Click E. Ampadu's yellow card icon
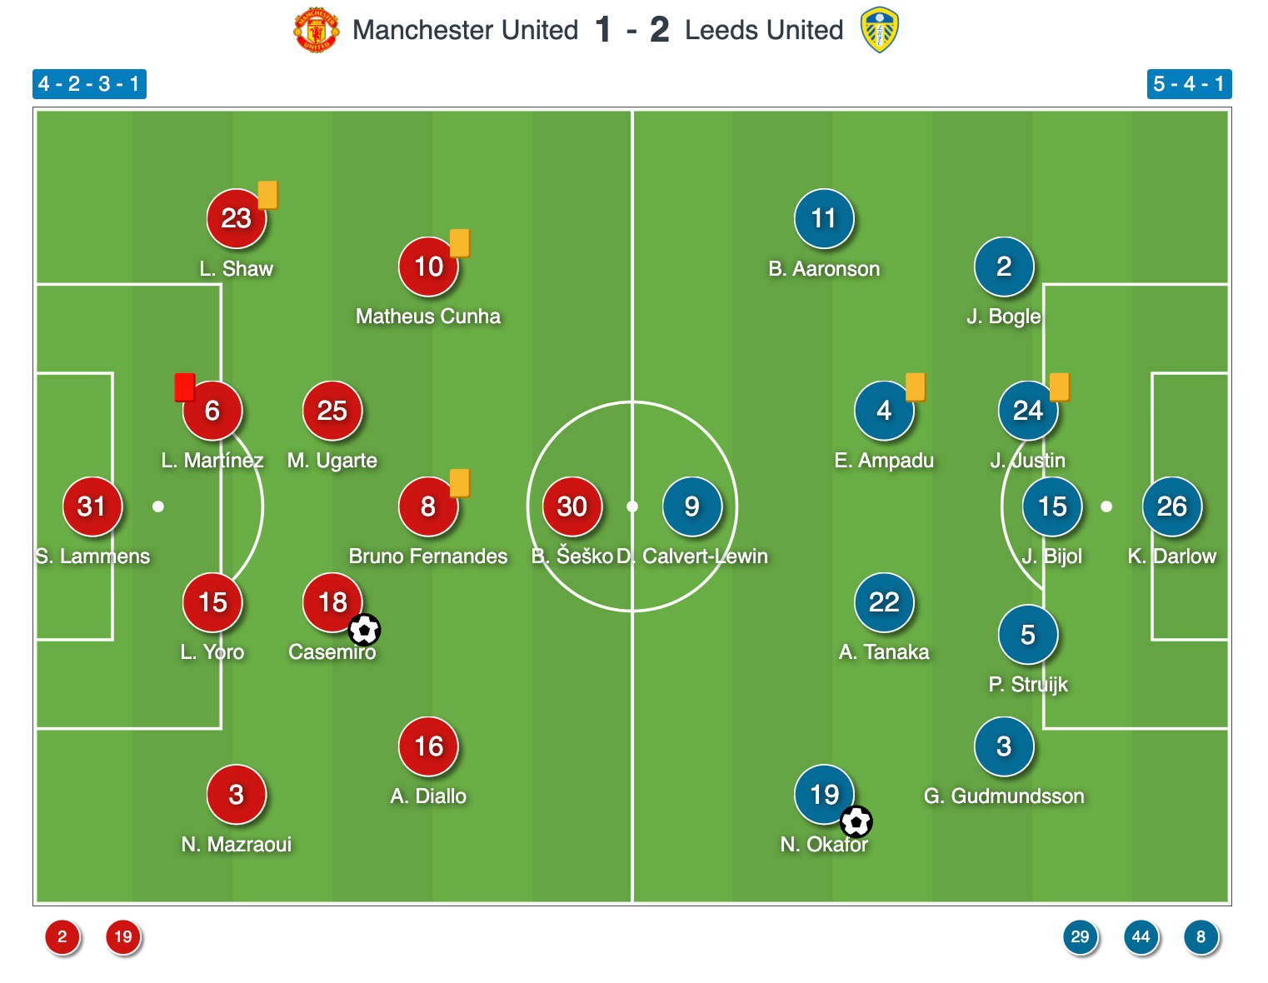This screenshot has height=983, width=1268. (x=915, y=387)
